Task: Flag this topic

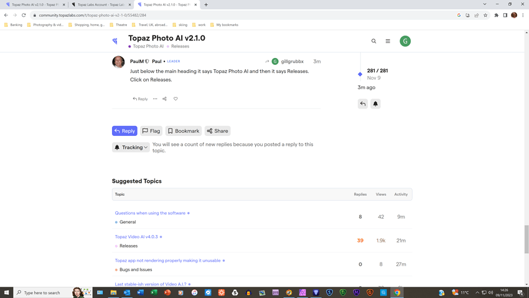Action: click(x=151, y=131)
